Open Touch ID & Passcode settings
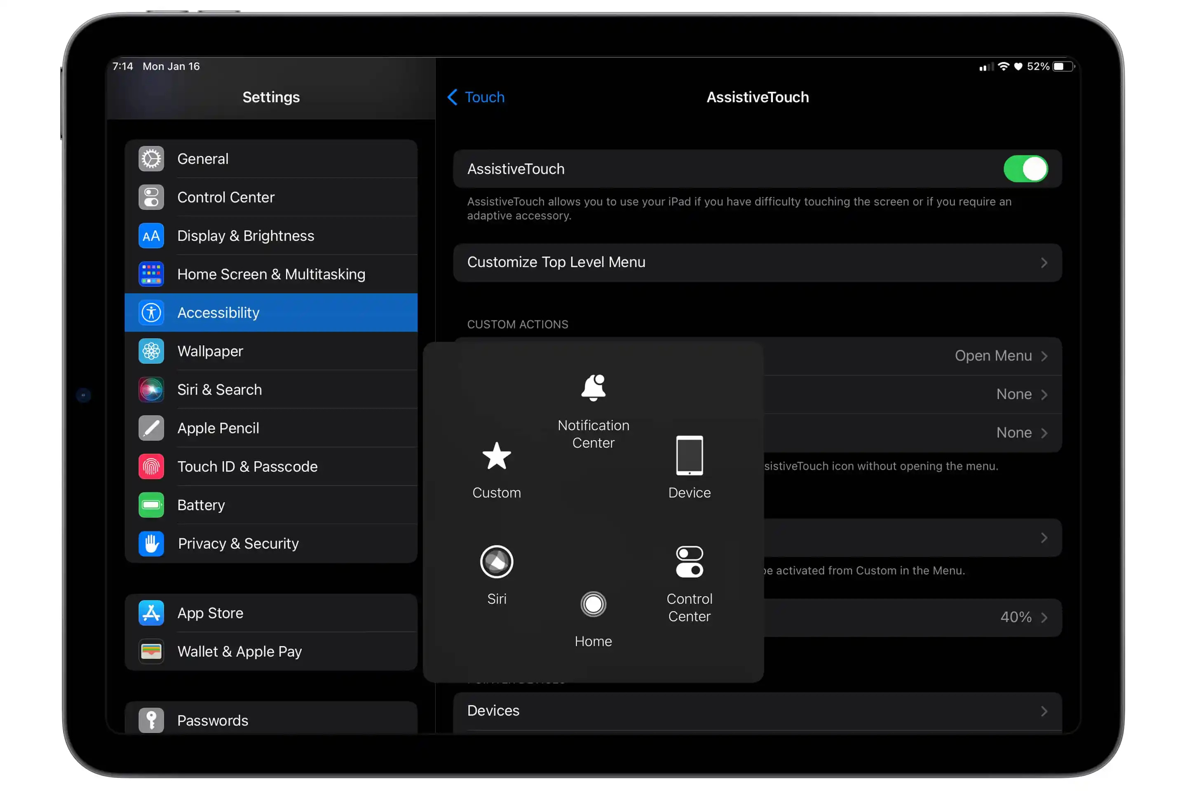 coord(271,467)
